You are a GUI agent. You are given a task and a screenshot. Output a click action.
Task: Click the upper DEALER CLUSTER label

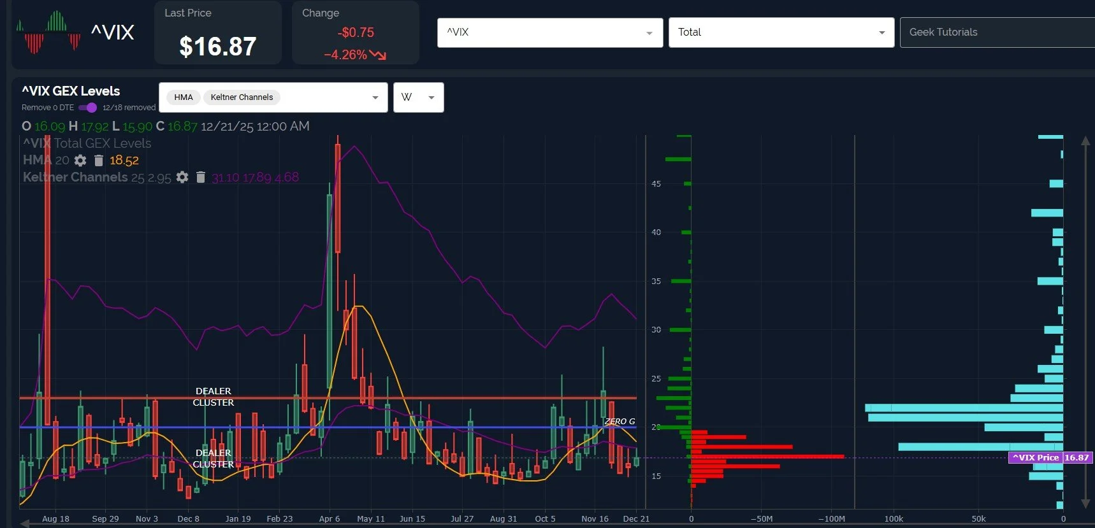(214, 397)
